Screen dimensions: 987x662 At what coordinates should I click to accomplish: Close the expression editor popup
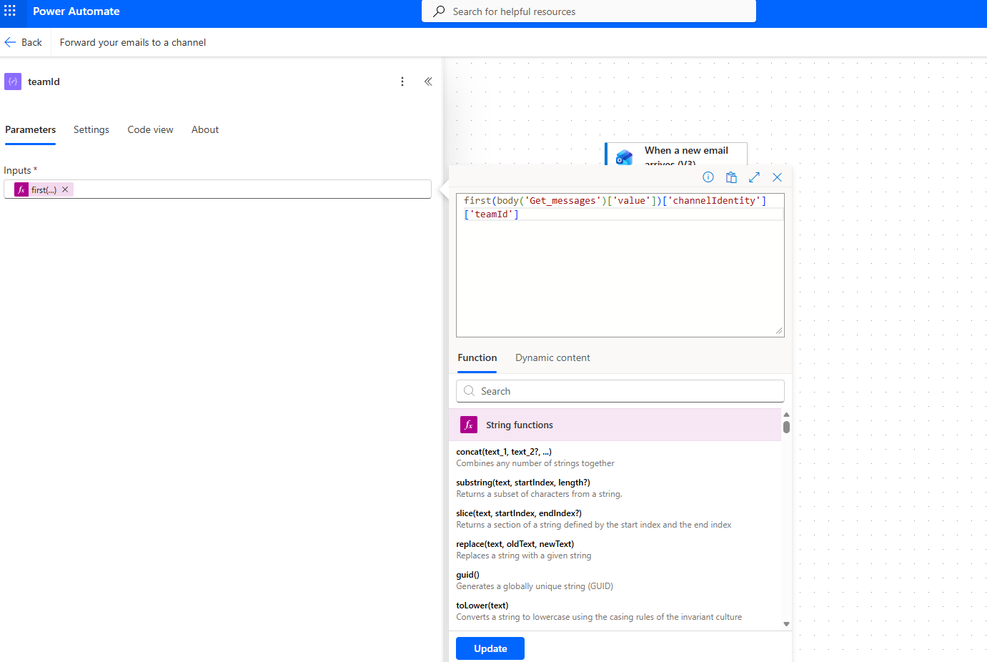click(777, 177)
